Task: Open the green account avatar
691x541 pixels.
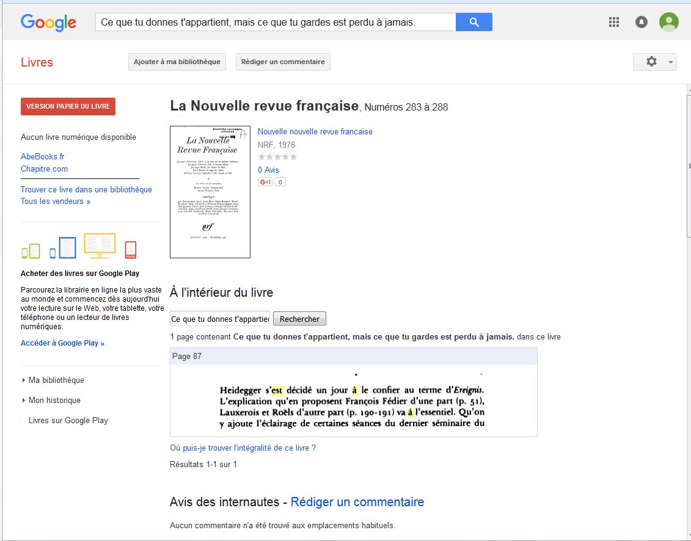Action: coord(668,23)
